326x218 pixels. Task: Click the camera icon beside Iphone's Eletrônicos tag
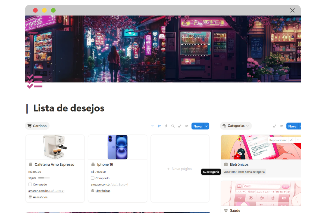click(93, 191)
